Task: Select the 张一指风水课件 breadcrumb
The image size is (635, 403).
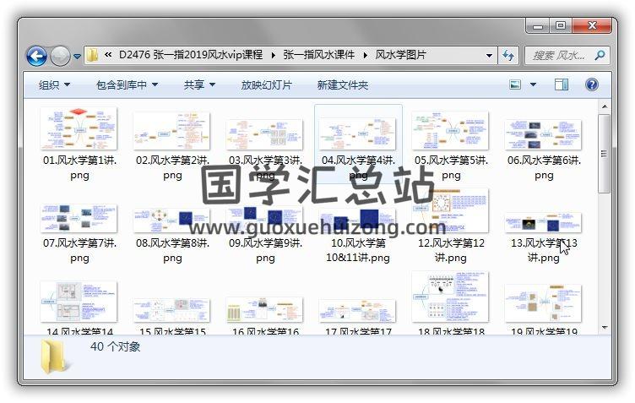Action: pyautogui.click(x=318, y=56)
